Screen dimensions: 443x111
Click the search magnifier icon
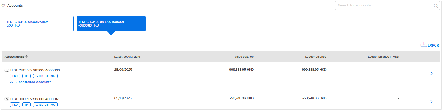click(436, 6)
